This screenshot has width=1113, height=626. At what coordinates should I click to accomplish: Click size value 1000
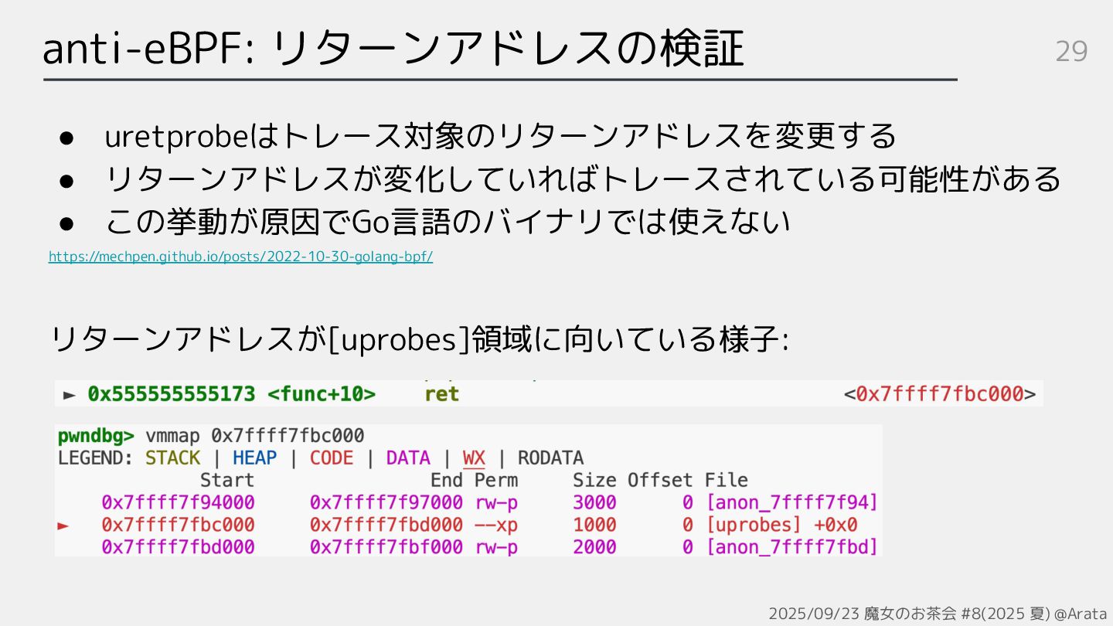[x=594, y=525]
